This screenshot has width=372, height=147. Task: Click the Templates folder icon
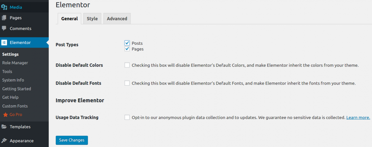(4, 127)
